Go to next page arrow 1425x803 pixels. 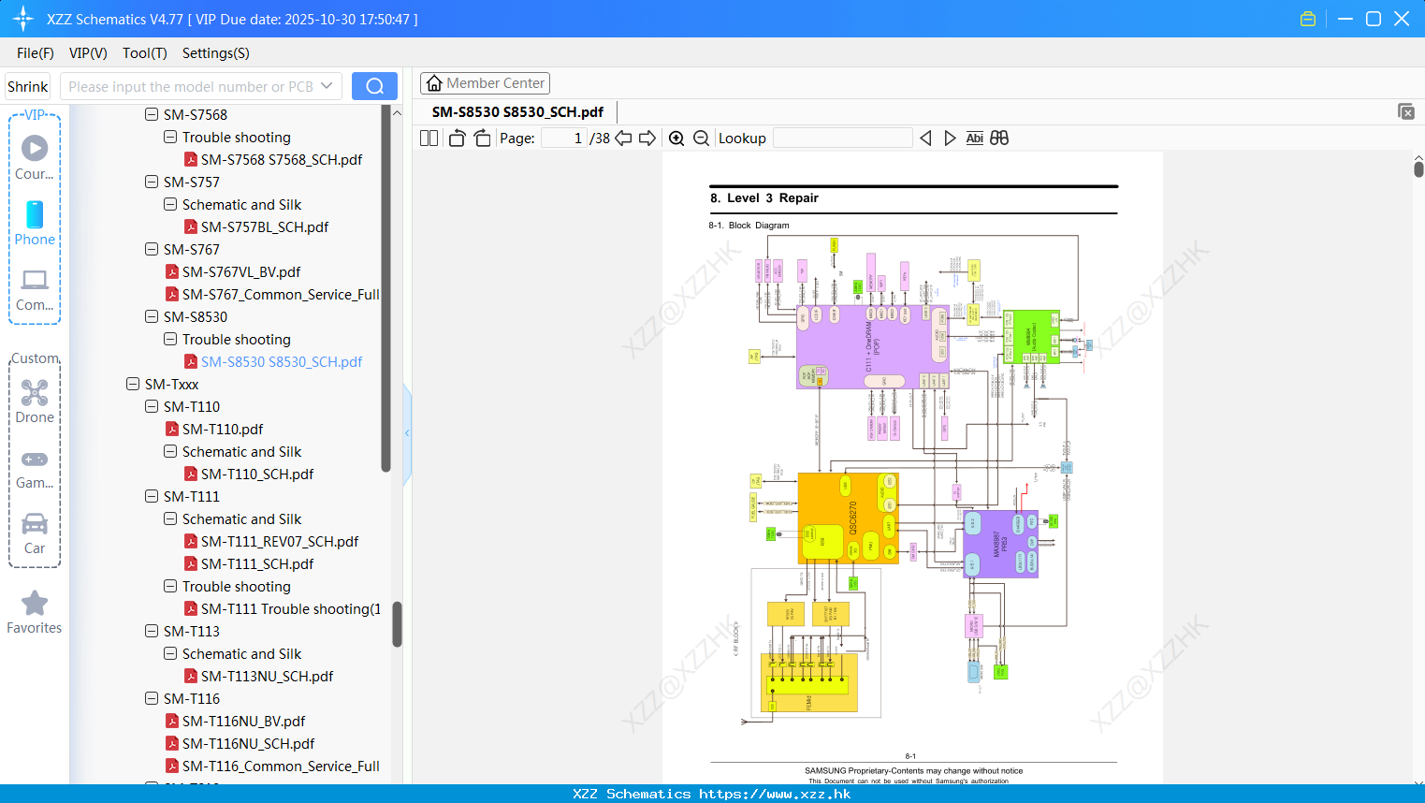pos(647,139)
